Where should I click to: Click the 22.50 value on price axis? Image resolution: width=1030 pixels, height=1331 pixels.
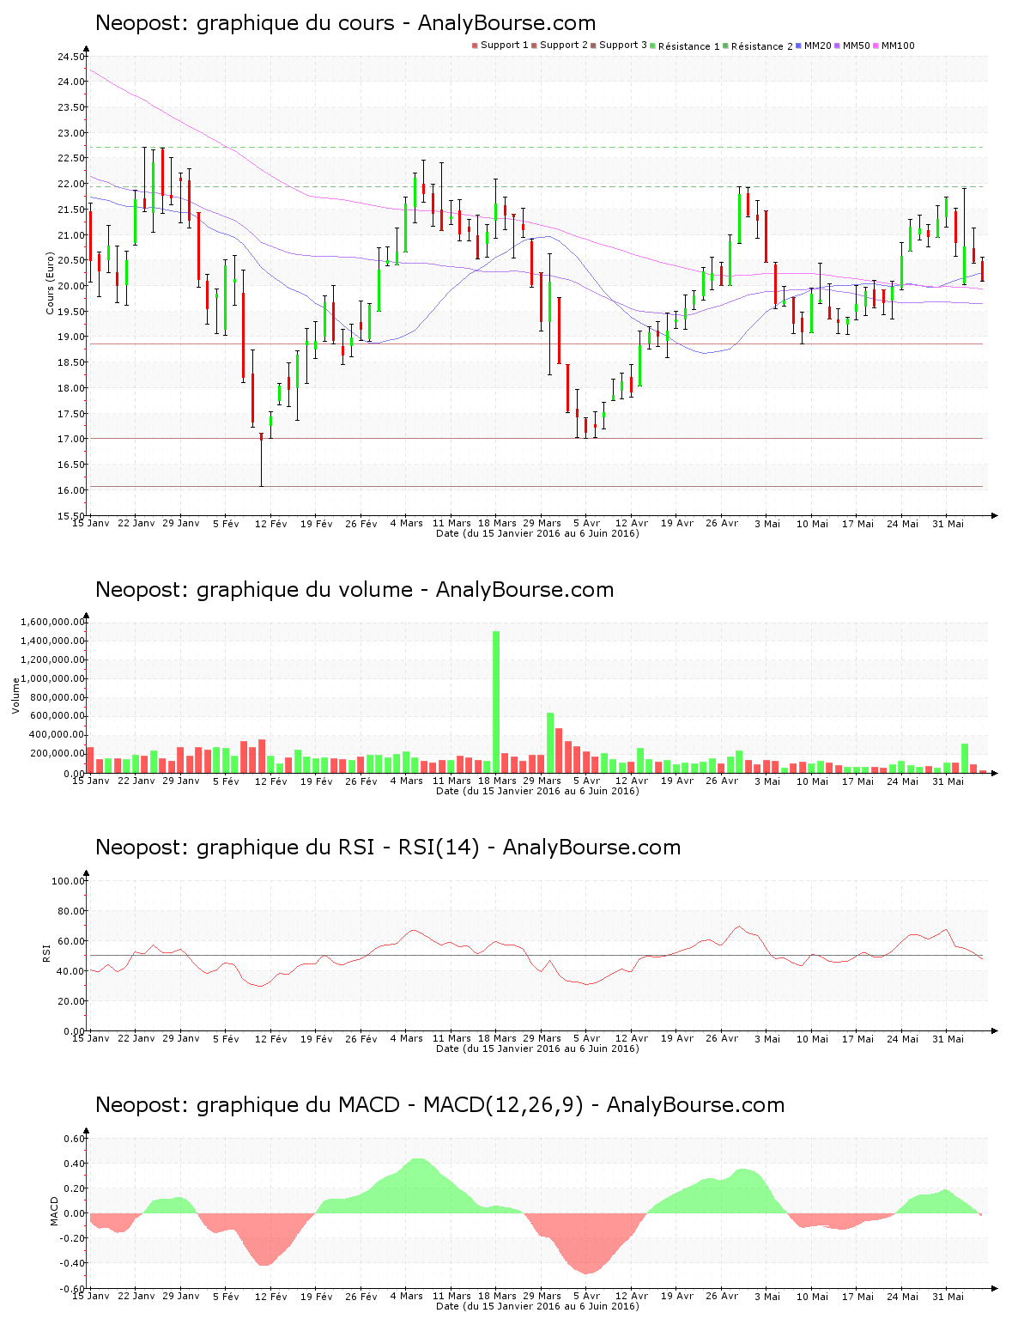pyautogui.click(x=71, y=159)
